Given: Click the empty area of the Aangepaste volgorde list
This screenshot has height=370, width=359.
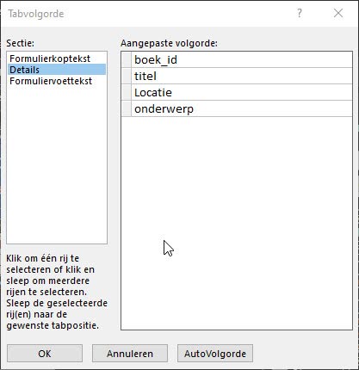Looking at the screenshot, I should point(237,223).
